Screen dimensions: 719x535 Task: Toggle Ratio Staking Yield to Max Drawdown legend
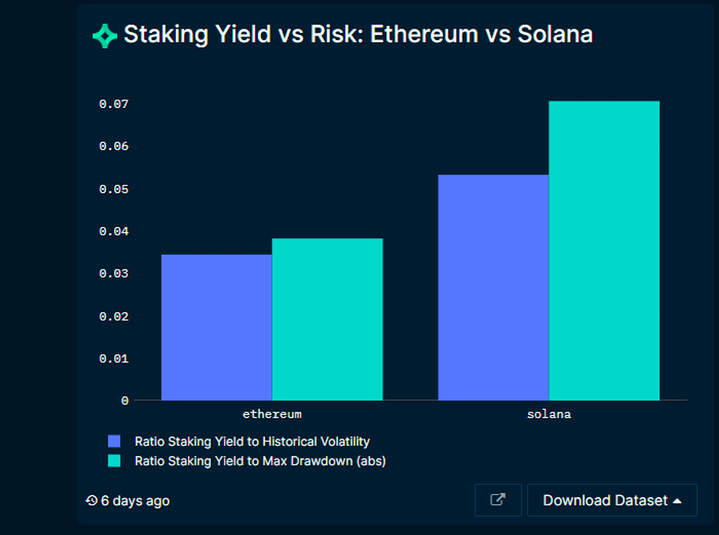point(260,461)
